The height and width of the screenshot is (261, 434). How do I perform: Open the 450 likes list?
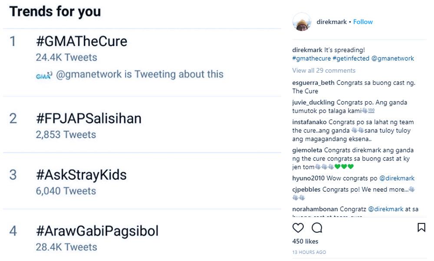click(x=305, y=242)
